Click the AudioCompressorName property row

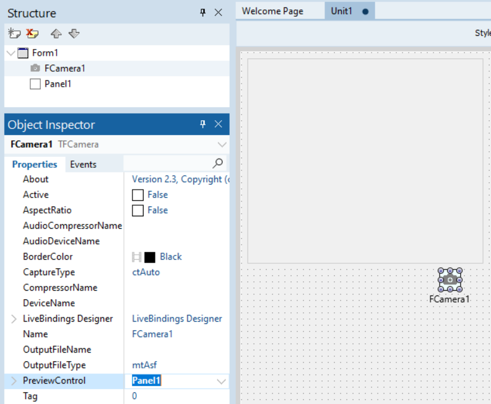[x=117, y=226]
